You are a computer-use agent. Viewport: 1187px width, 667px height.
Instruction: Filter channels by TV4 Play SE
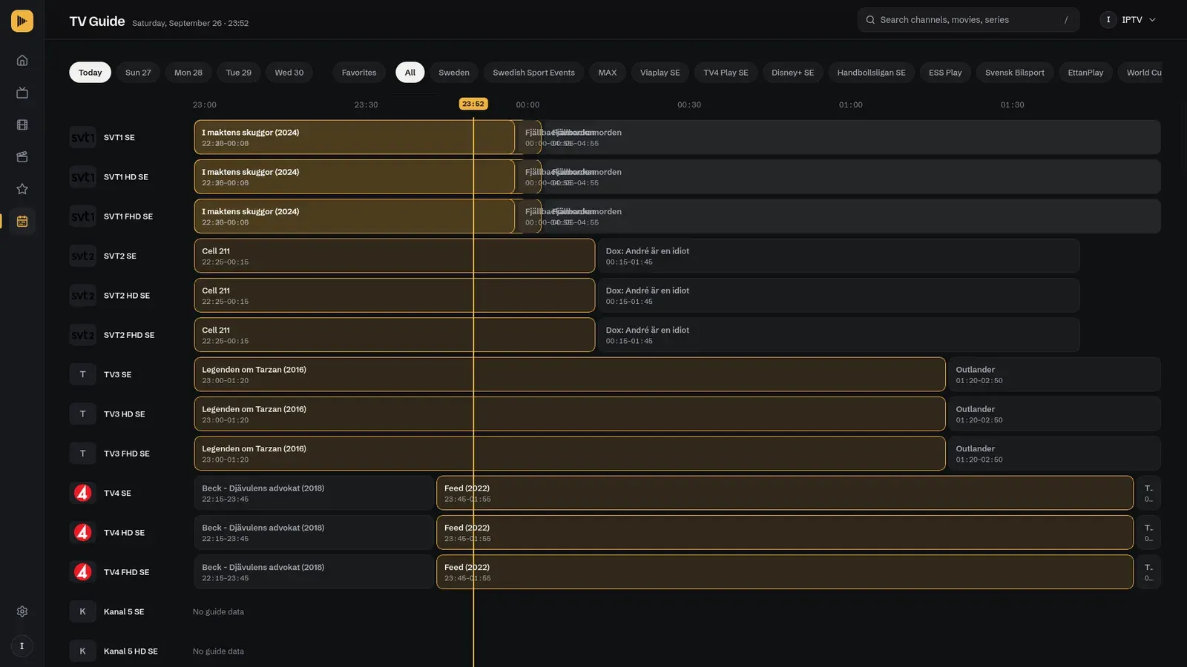click(x=726, y=73)
